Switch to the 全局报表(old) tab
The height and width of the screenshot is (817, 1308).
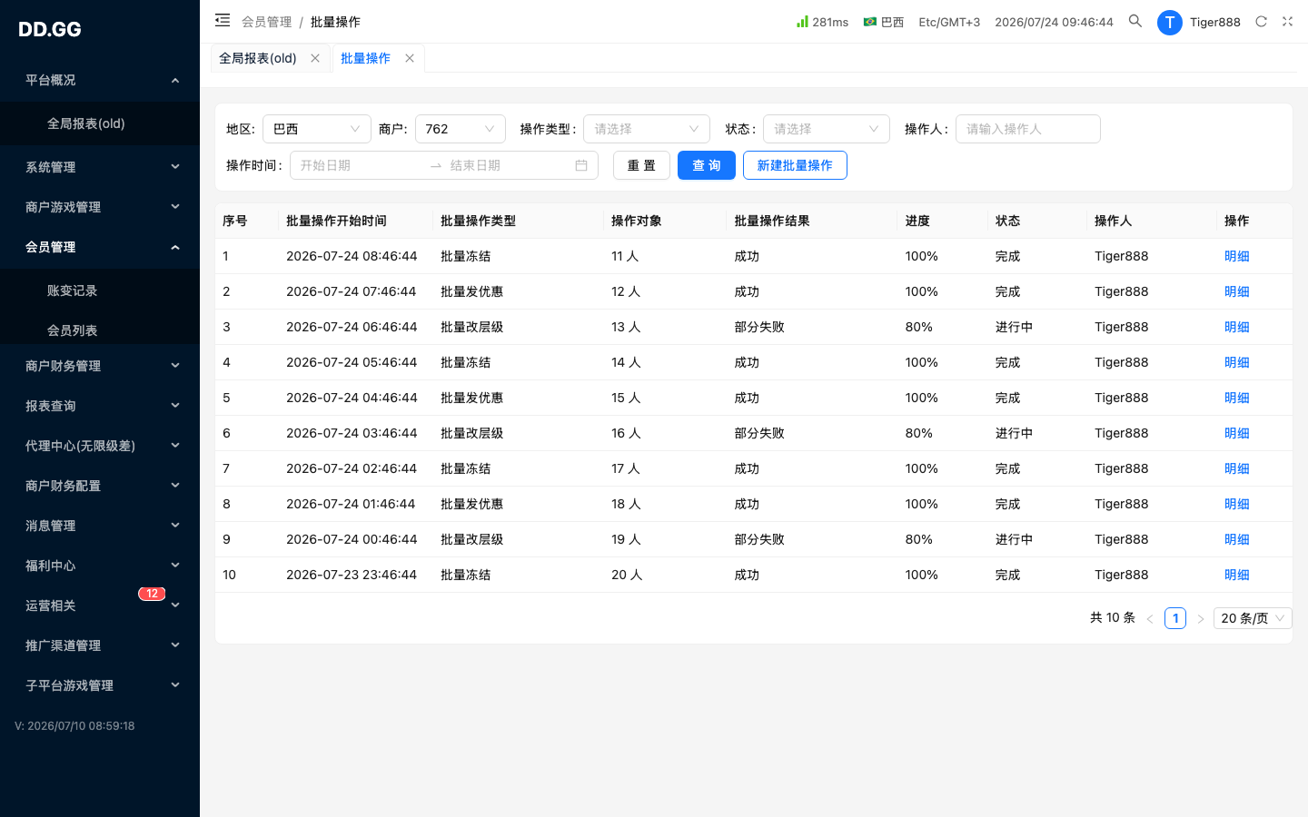258,58
